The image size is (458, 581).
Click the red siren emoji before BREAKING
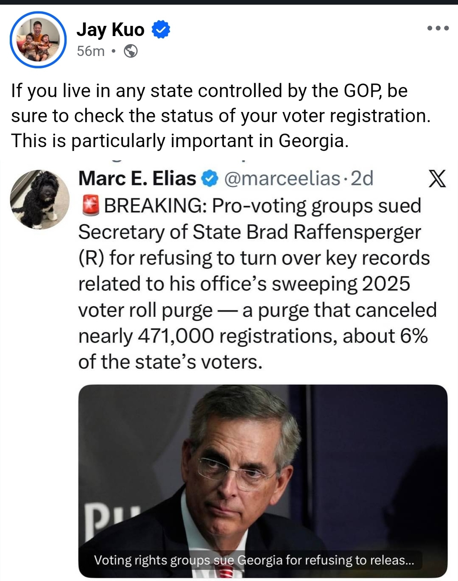pos(89,206)
